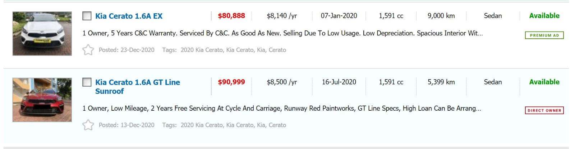Select the Kia Cerato GT Line Sunroof checkbox
The image size is (575, 149).
[x=87, y=82]
